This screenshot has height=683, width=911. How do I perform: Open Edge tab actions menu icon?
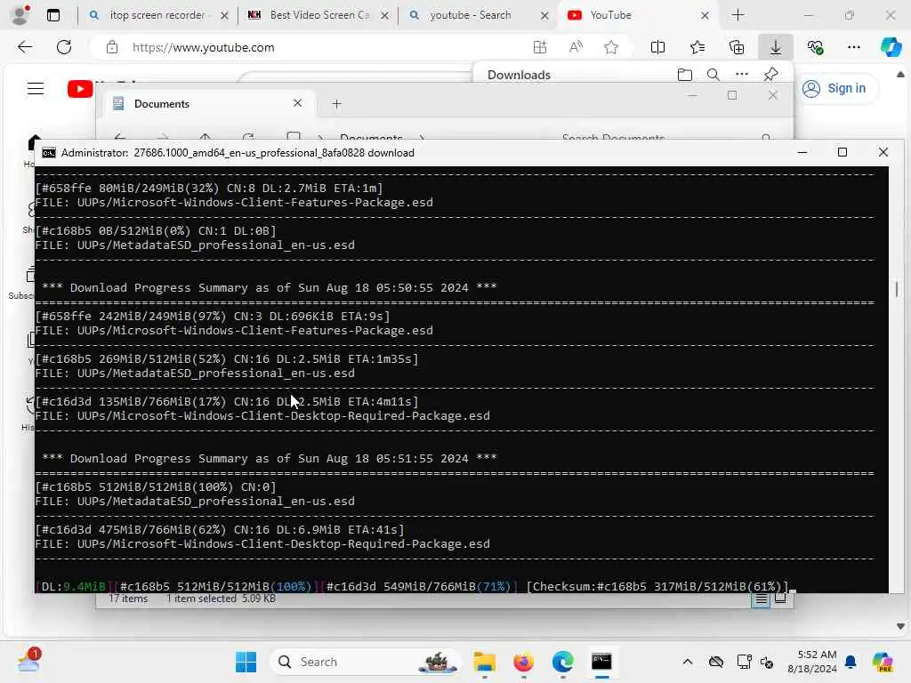pyautogui.click(x=52, y=15)
